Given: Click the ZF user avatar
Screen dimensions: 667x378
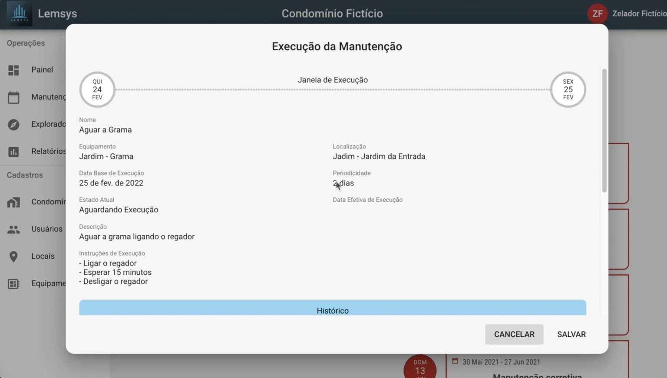Looking at the screenshot, I should click(x=598, y=13).
